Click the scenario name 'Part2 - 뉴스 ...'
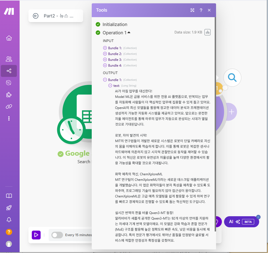This screenshot has width=268, height=253. (59, 16)
